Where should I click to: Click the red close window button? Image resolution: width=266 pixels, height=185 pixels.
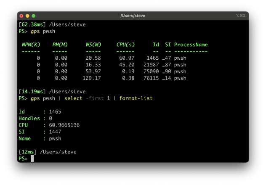21,16
